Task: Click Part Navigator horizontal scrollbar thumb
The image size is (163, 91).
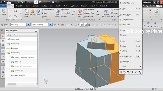Action: click(x=12, y=84)
